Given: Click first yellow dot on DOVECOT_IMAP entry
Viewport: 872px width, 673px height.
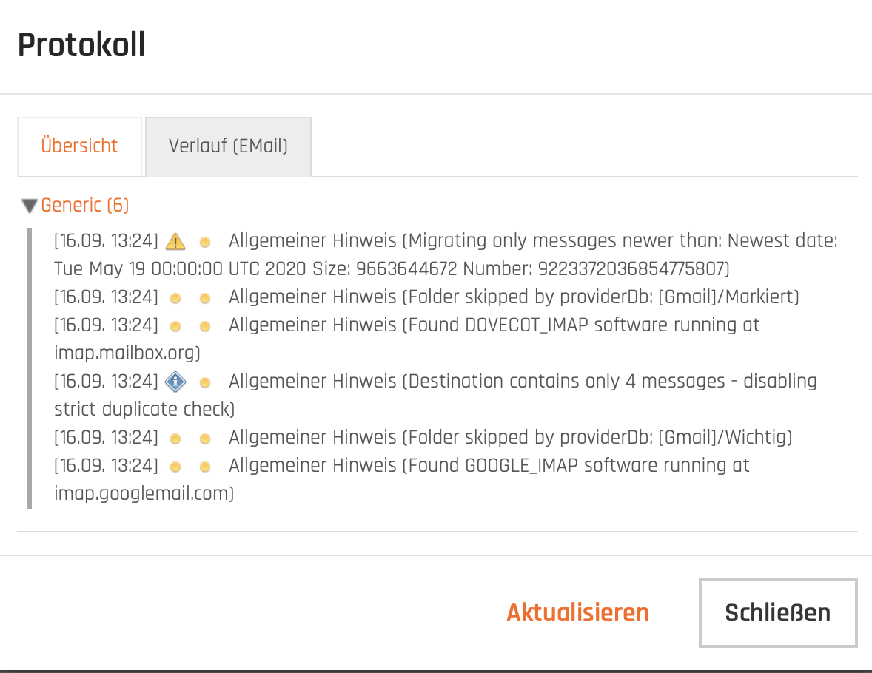Looking at the screenshot, I should click(175, 326).
